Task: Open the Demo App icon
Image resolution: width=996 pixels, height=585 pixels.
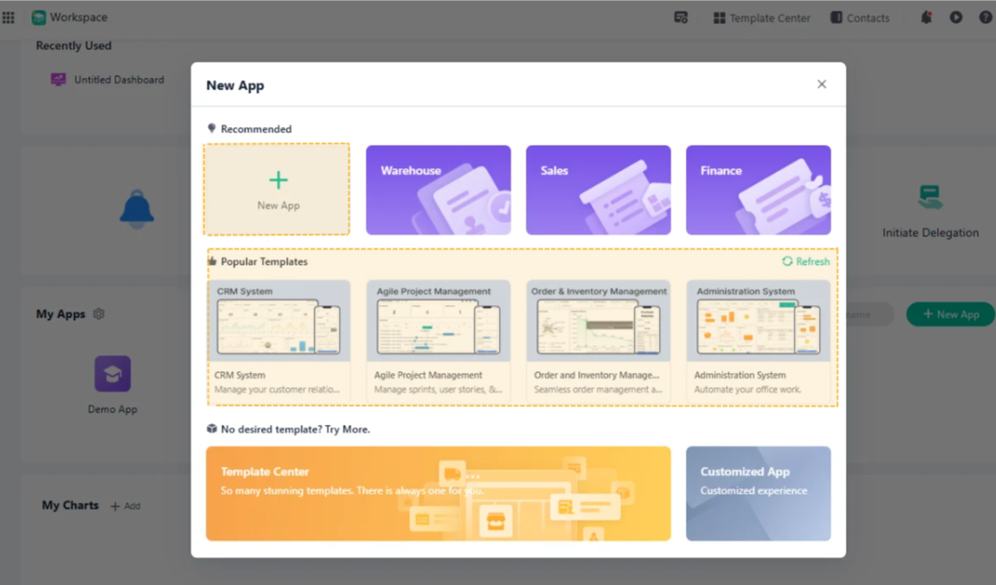Action: tap(113, 374)
